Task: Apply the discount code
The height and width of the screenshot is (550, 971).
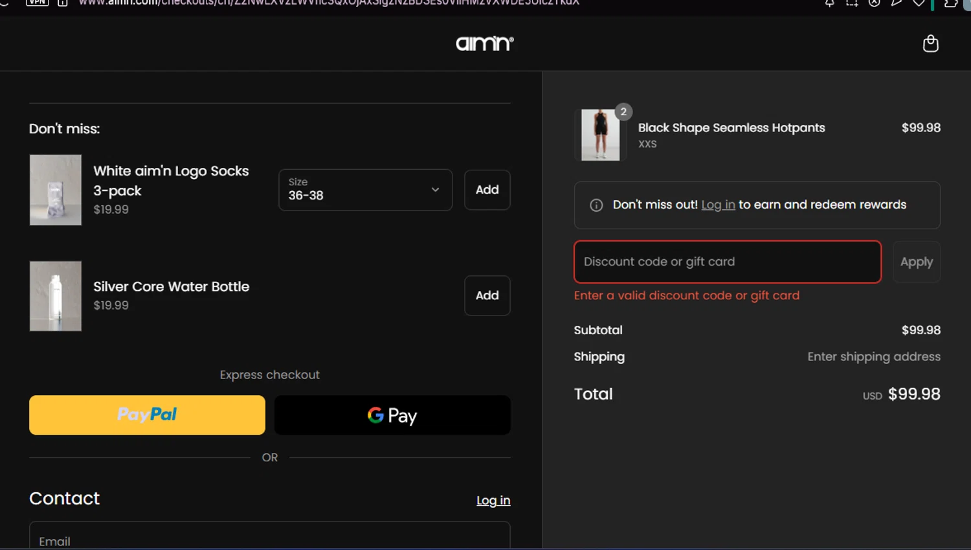Action: pos(917,262)
